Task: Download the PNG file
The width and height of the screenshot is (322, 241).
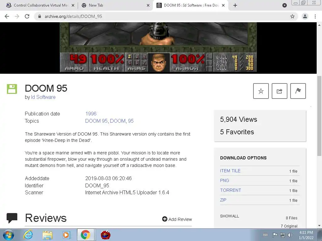Action: tap(225, 180)
